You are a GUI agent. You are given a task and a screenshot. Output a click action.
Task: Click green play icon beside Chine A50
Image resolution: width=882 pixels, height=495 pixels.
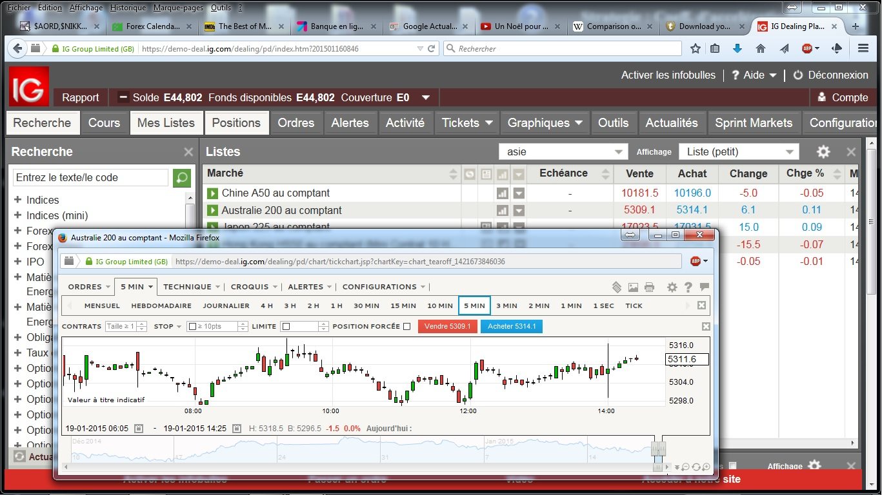(212, 193)
